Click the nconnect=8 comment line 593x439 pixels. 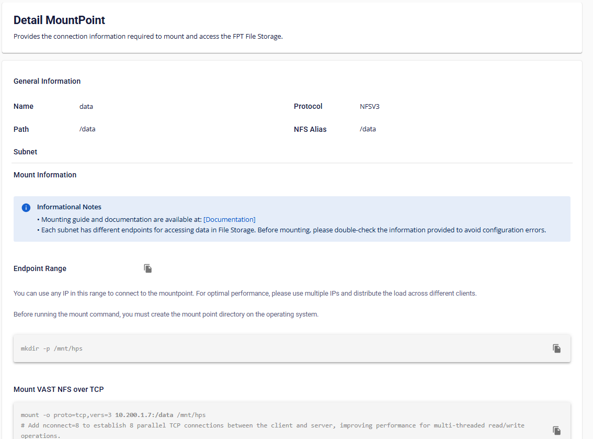(272, 425)
